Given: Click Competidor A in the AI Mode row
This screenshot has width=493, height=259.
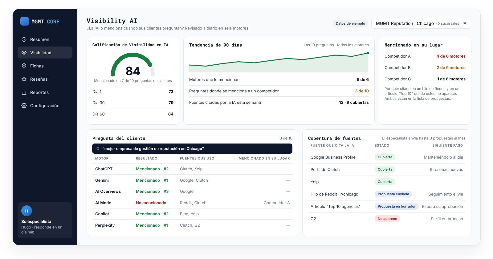Looking at the screenshot, I should tap(277, 203).
